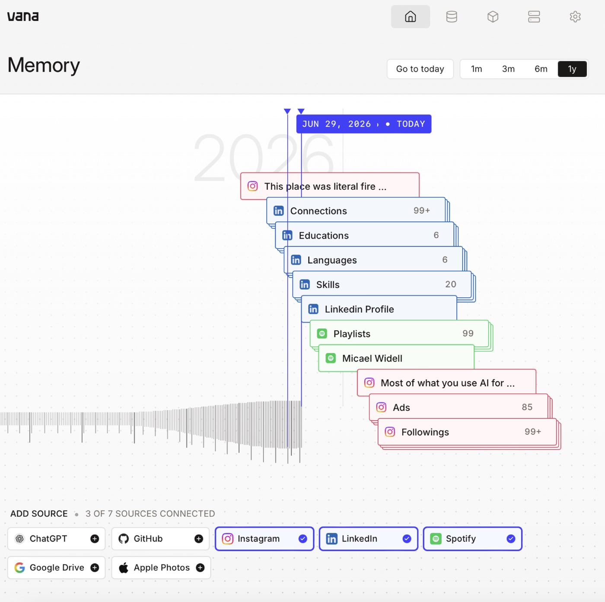Image resolution: width=605 pixels, height=602 pixels.
Task: Click the LinkedIn icon on Skills card
Action: [x=305, y=284]
